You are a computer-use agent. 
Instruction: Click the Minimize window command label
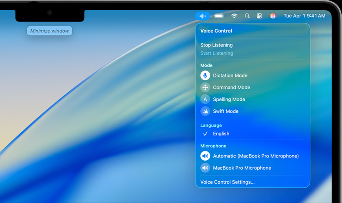(x=50, y=31)
